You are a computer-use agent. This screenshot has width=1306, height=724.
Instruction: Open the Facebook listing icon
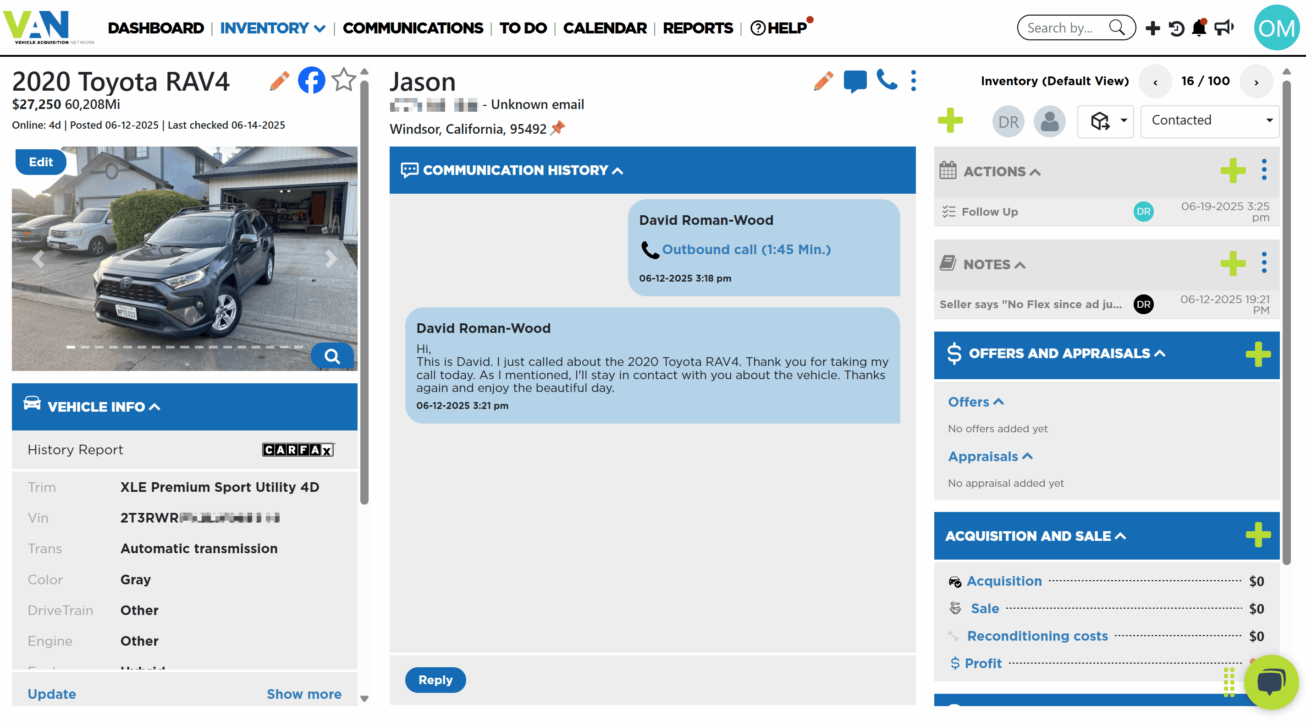tap(311, 80)
